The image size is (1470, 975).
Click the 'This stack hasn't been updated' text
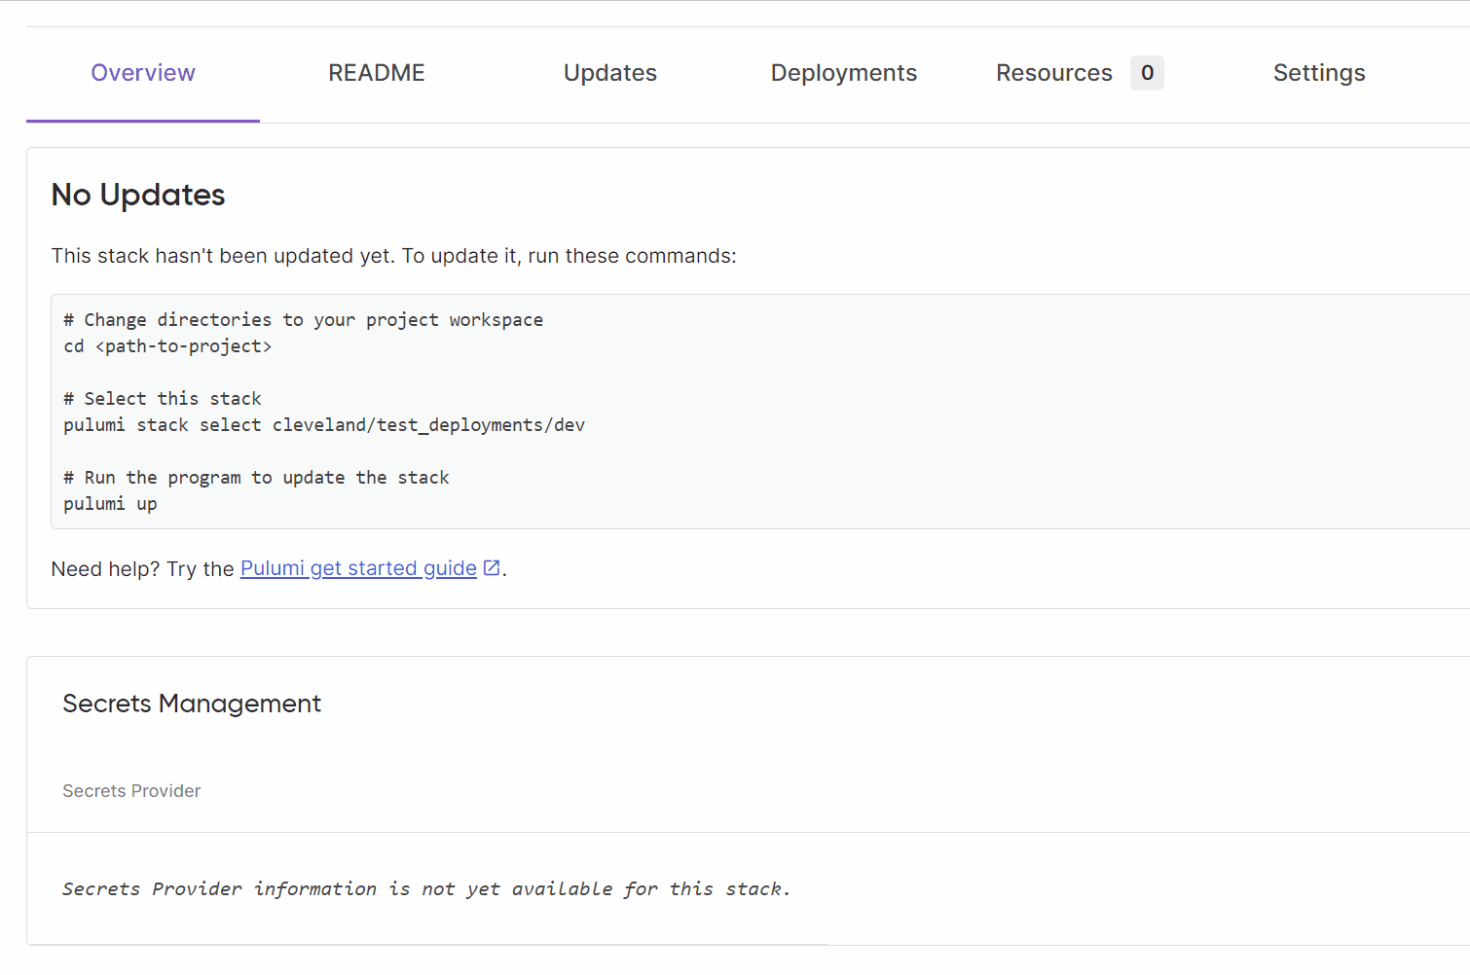393,256
